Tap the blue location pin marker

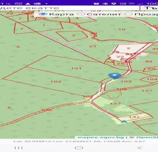pos(114,76)
